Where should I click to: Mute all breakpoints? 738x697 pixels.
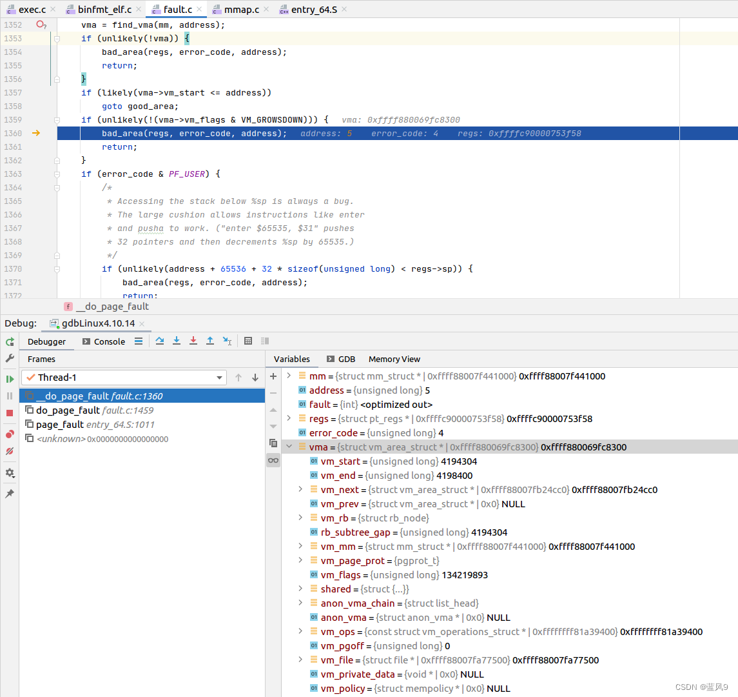click(x=10, y=451)
